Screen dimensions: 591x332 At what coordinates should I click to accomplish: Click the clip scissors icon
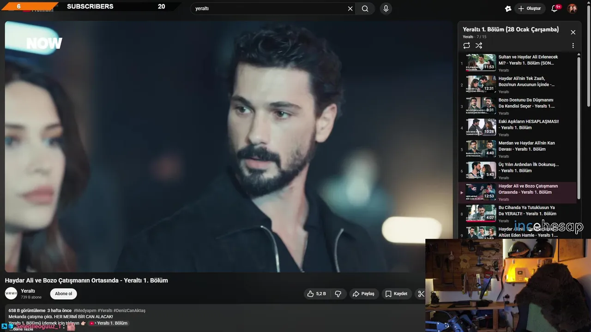point(421,294)
